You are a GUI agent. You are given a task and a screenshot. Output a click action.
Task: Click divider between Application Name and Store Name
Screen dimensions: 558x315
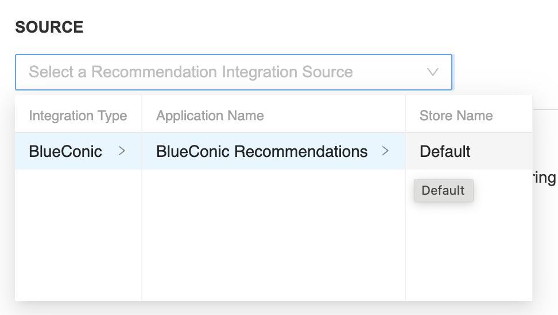[405, 229]
